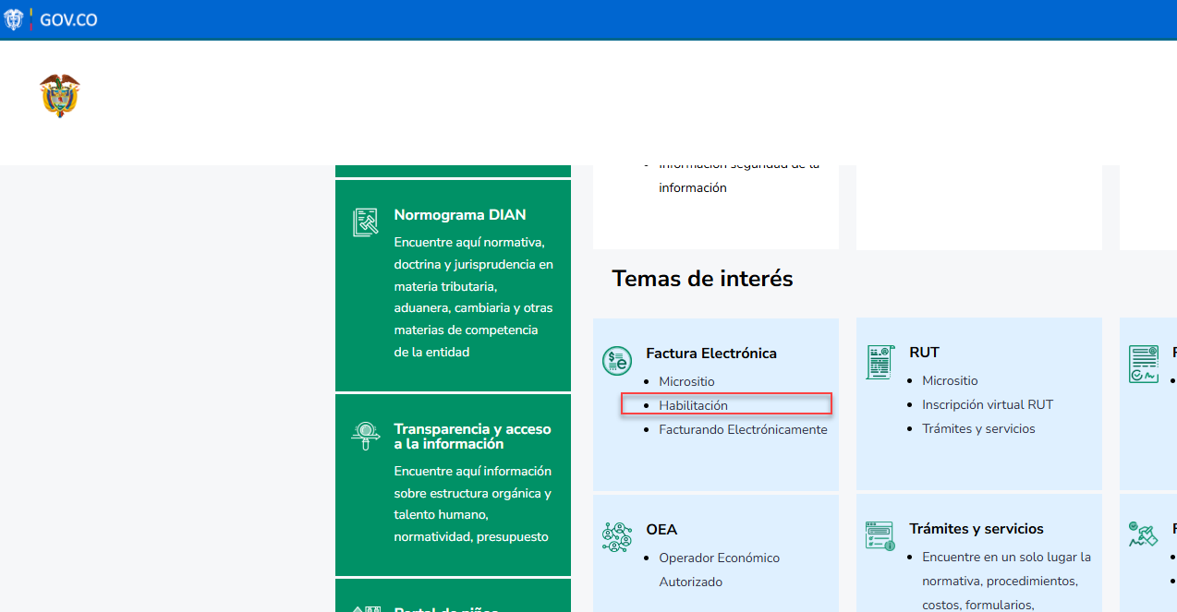This screenshot has width=1177, height=612.
Task: Click the GOV.CO logo in top bar
Action: point(51,19)
